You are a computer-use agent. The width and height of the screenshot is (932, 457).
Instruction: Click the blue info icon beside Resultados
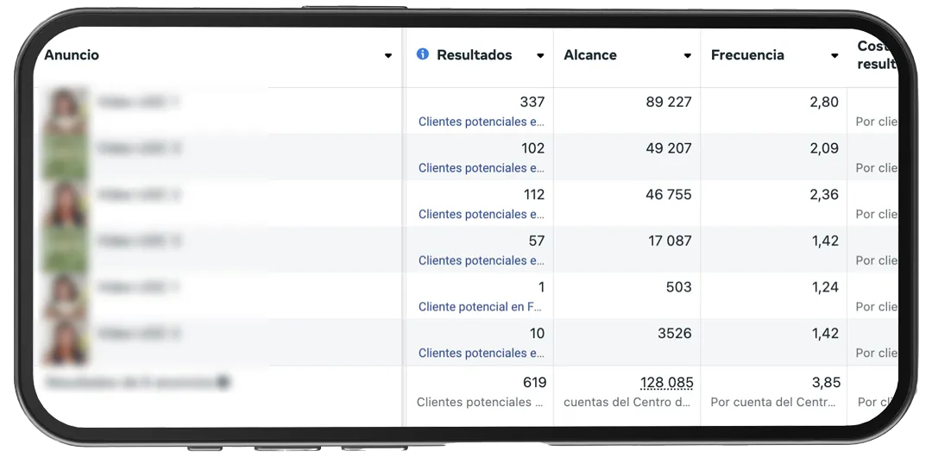[x=423, y=54]
